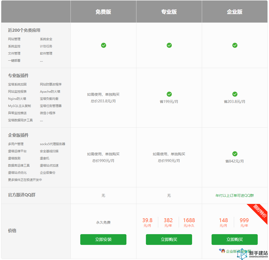
Task: Click 微信小程序 plugin text
Action: point(48,113)
